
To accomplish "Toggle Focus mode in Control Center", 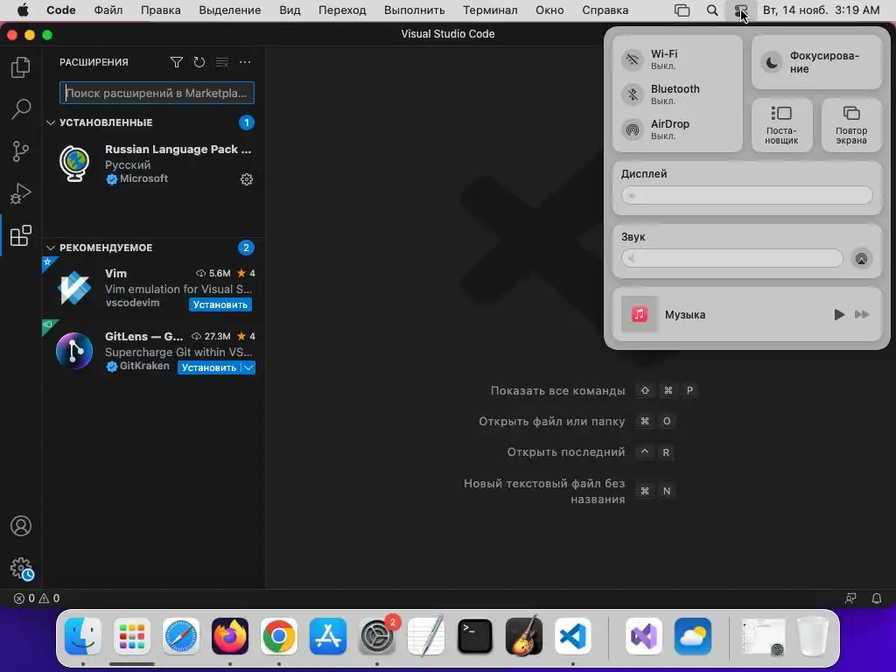I will click(x=816, y=62).
